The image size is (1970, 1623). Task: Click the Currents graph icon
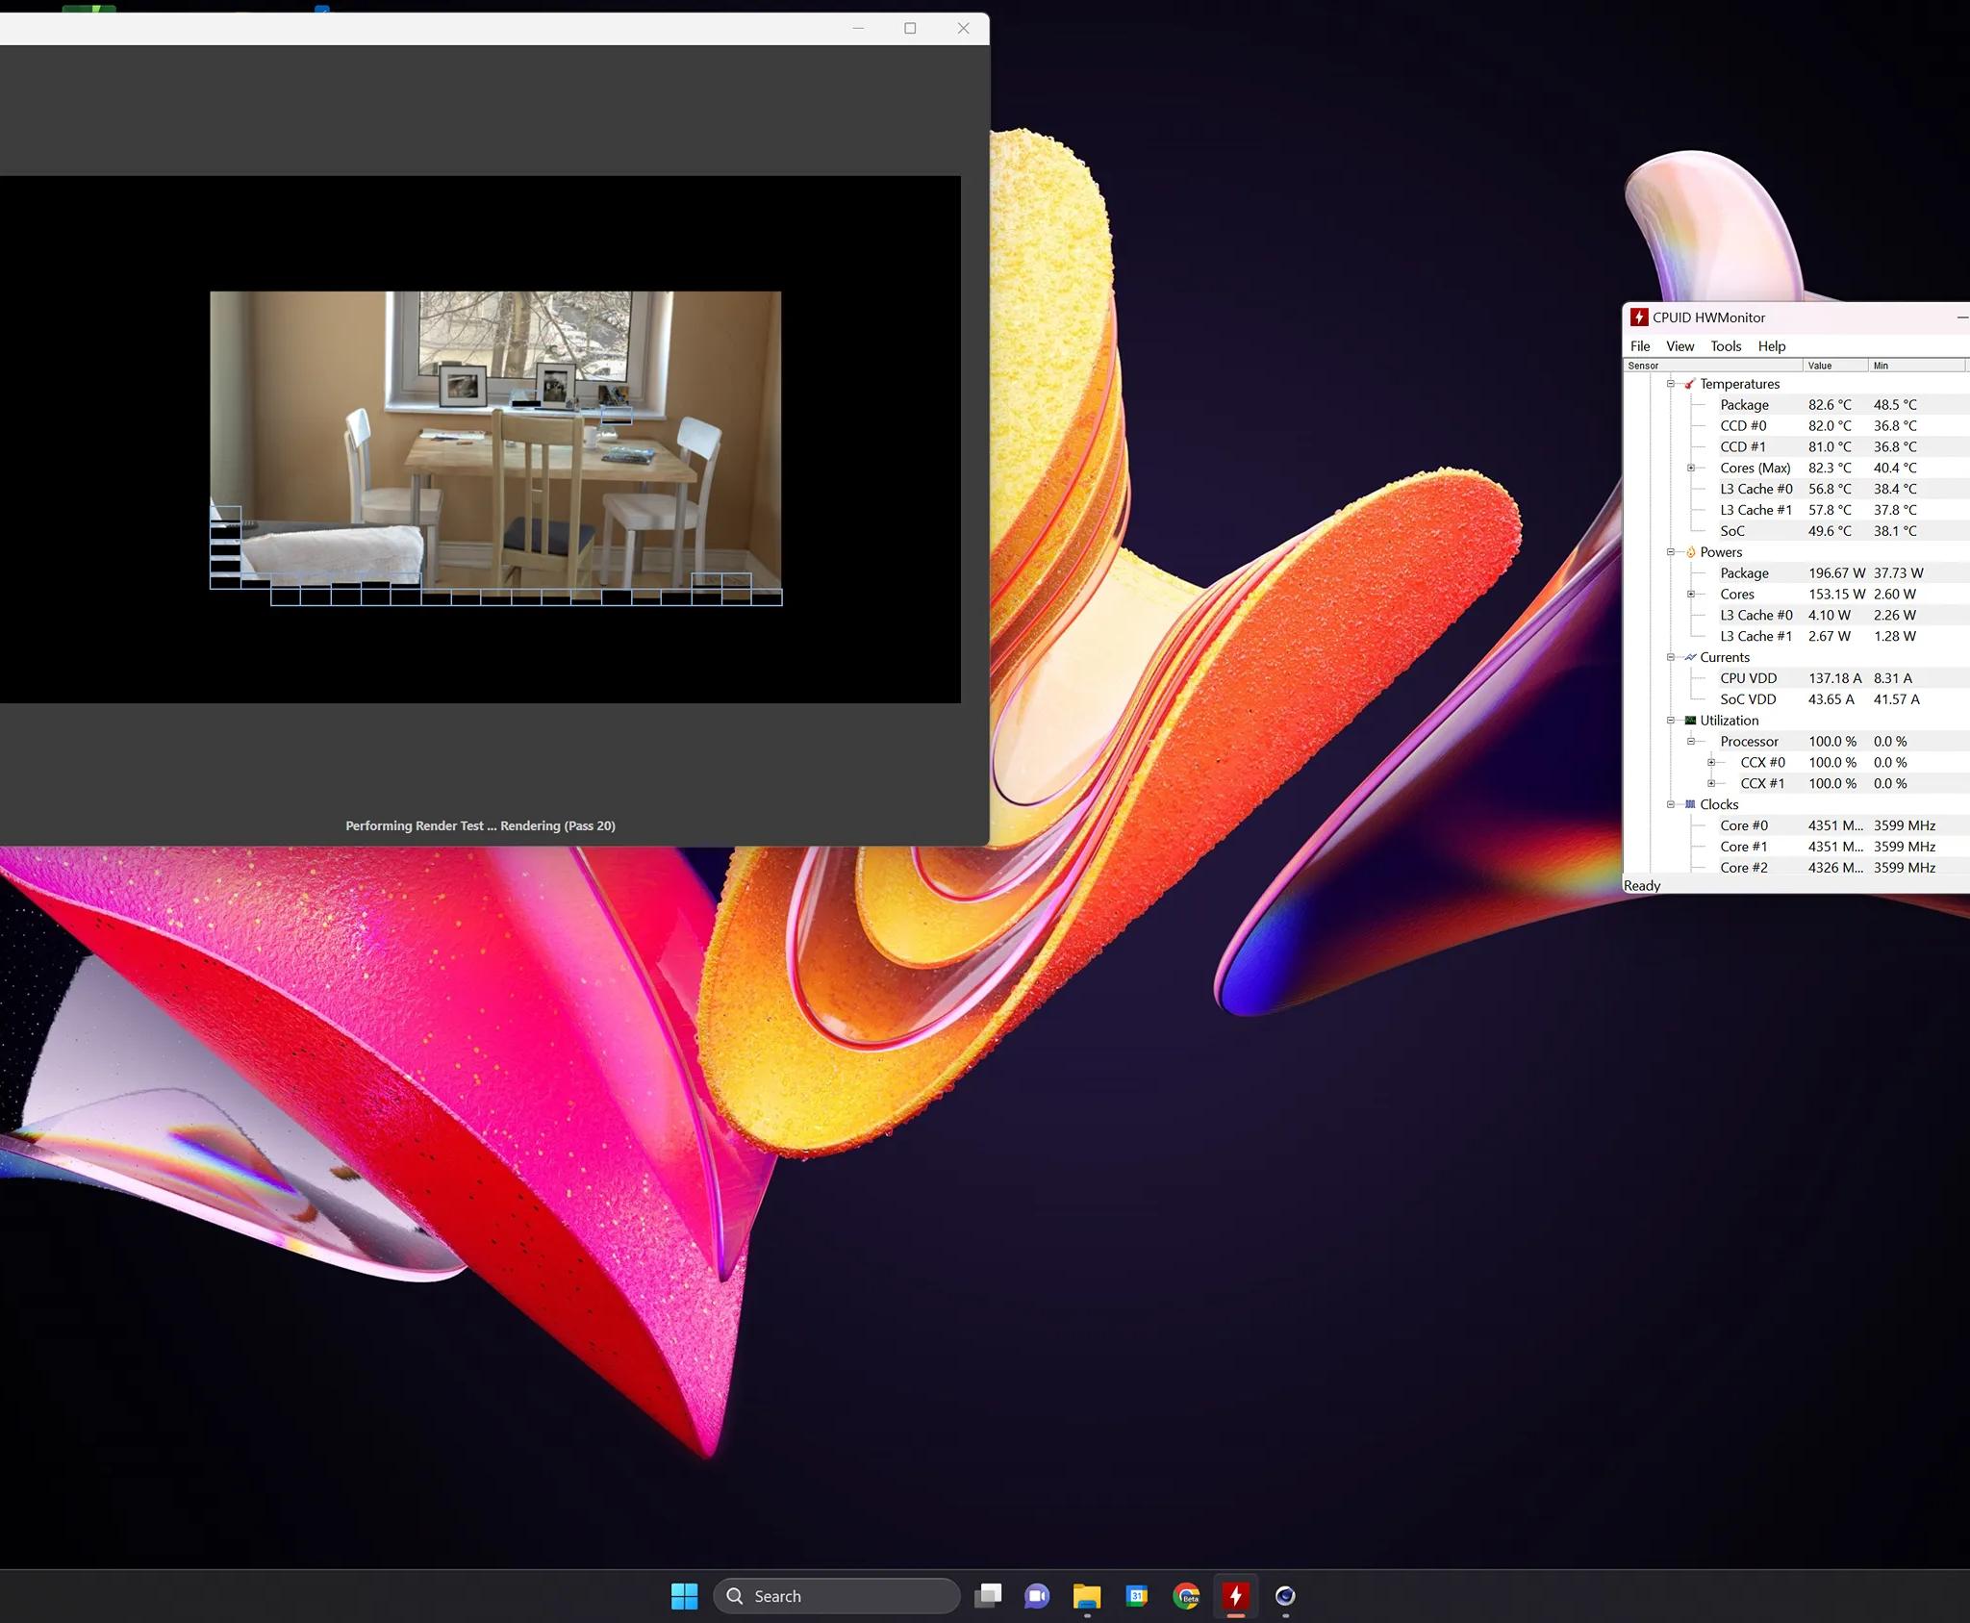(1690, 657)
